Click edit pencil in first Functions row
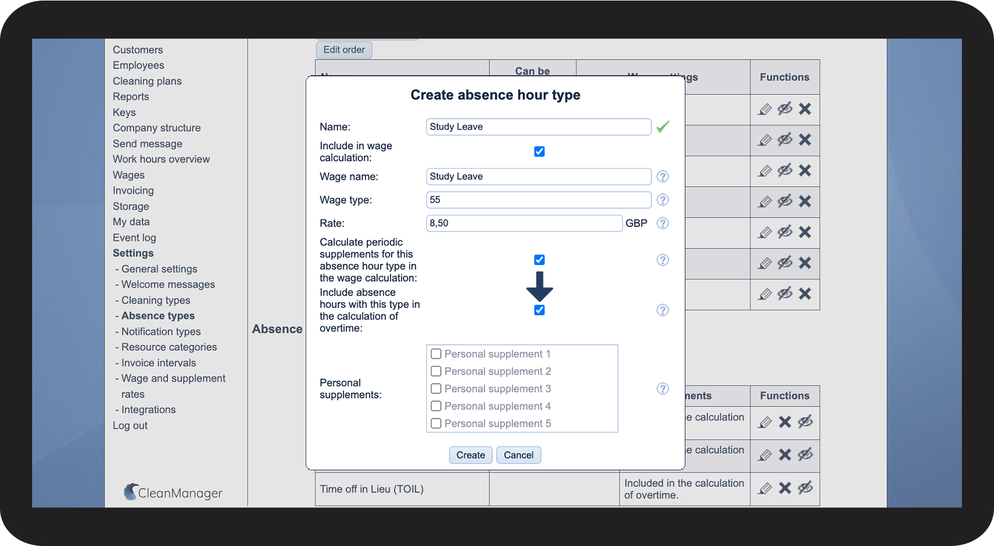 pos(764,109)
